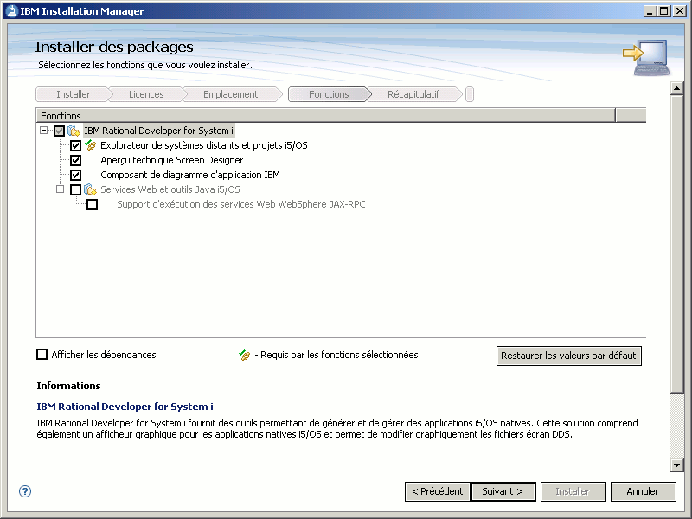Screen dimensions: 692x519
Task: Check Services Web et outils Java i5/OS
Action: [75, 189]
